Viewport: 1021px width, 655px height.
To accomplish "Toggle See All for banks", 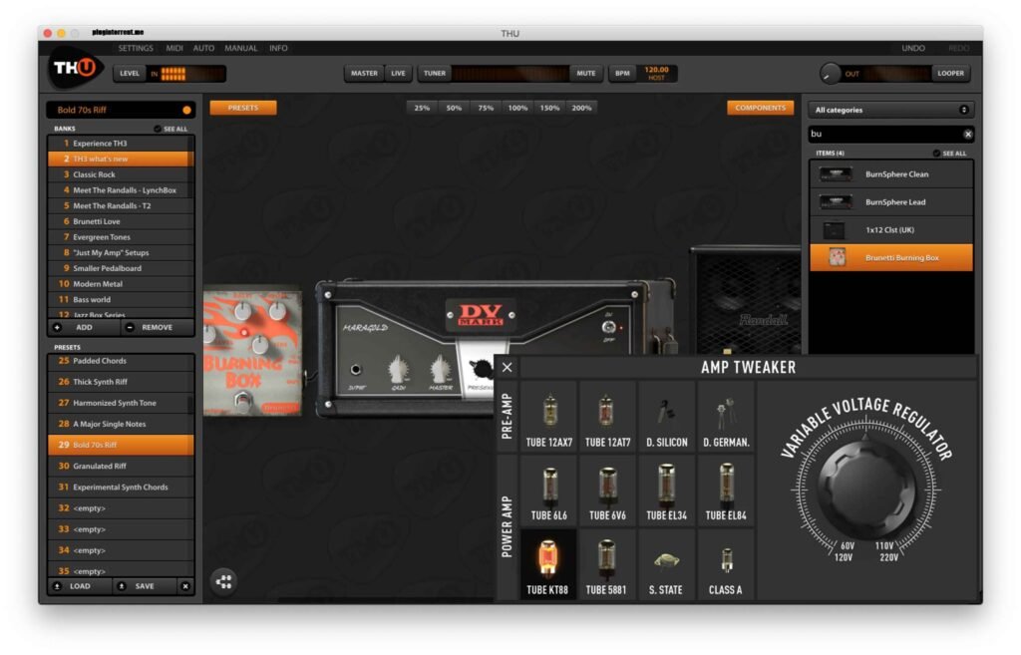I will [170, 129].
